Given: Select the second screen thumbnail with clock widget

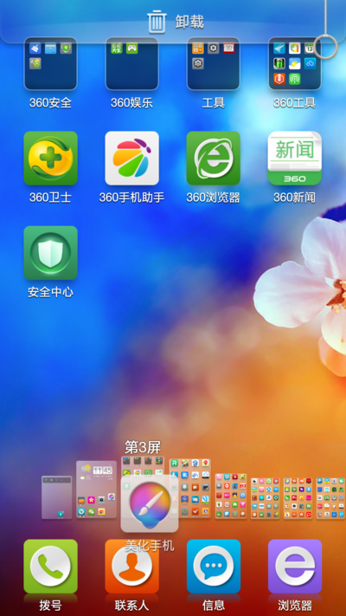Looking at the screenshot, I should (97, 490).
